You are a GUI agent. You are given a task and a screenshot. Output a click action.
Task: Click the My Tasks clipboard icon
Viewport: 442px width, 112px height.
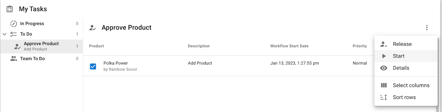10,9
